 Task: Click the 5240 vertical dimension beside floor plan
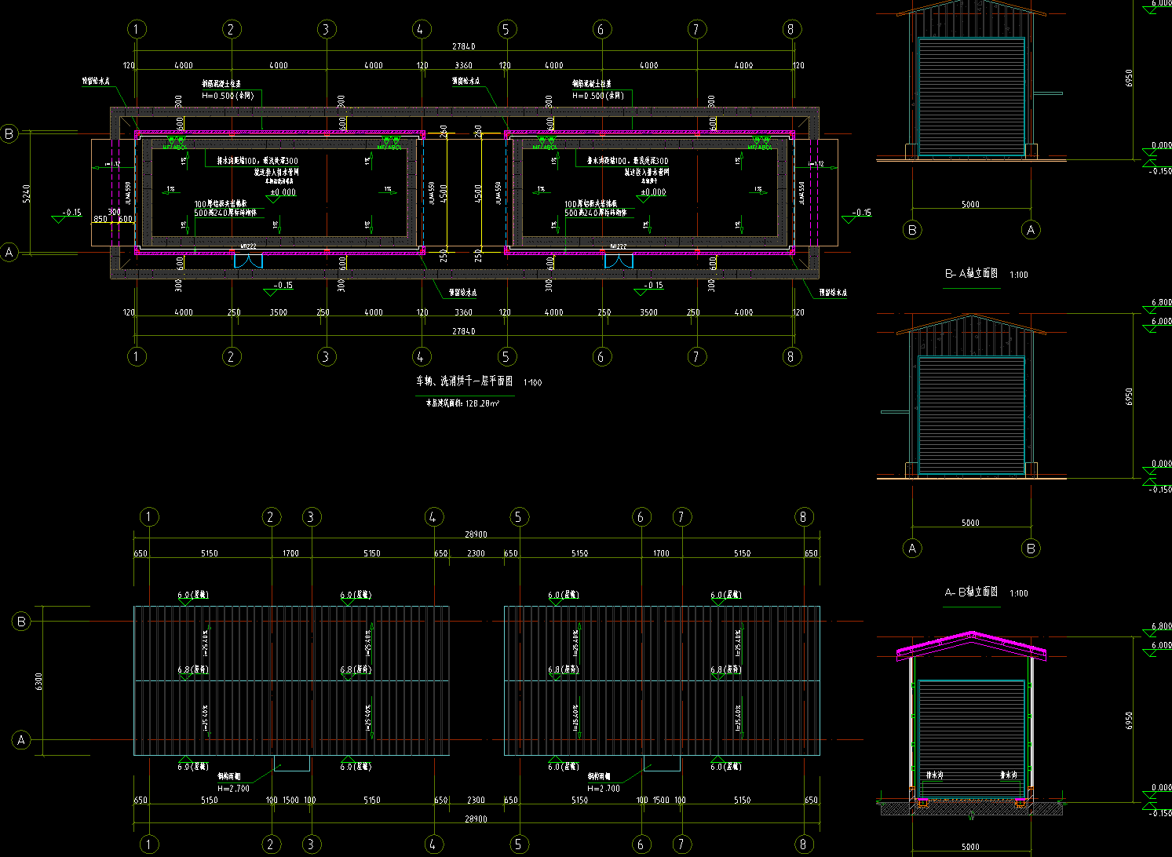[x=27, y=193]
